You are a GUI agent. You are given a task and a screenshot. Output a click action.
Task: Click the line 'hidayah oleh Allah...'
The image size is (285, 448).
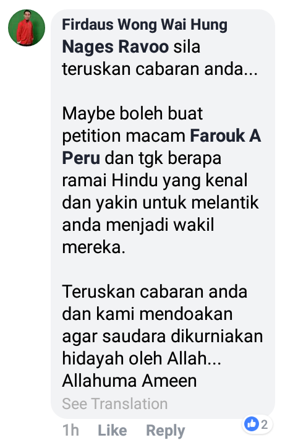pyautogui.click(x=142, y=359)
